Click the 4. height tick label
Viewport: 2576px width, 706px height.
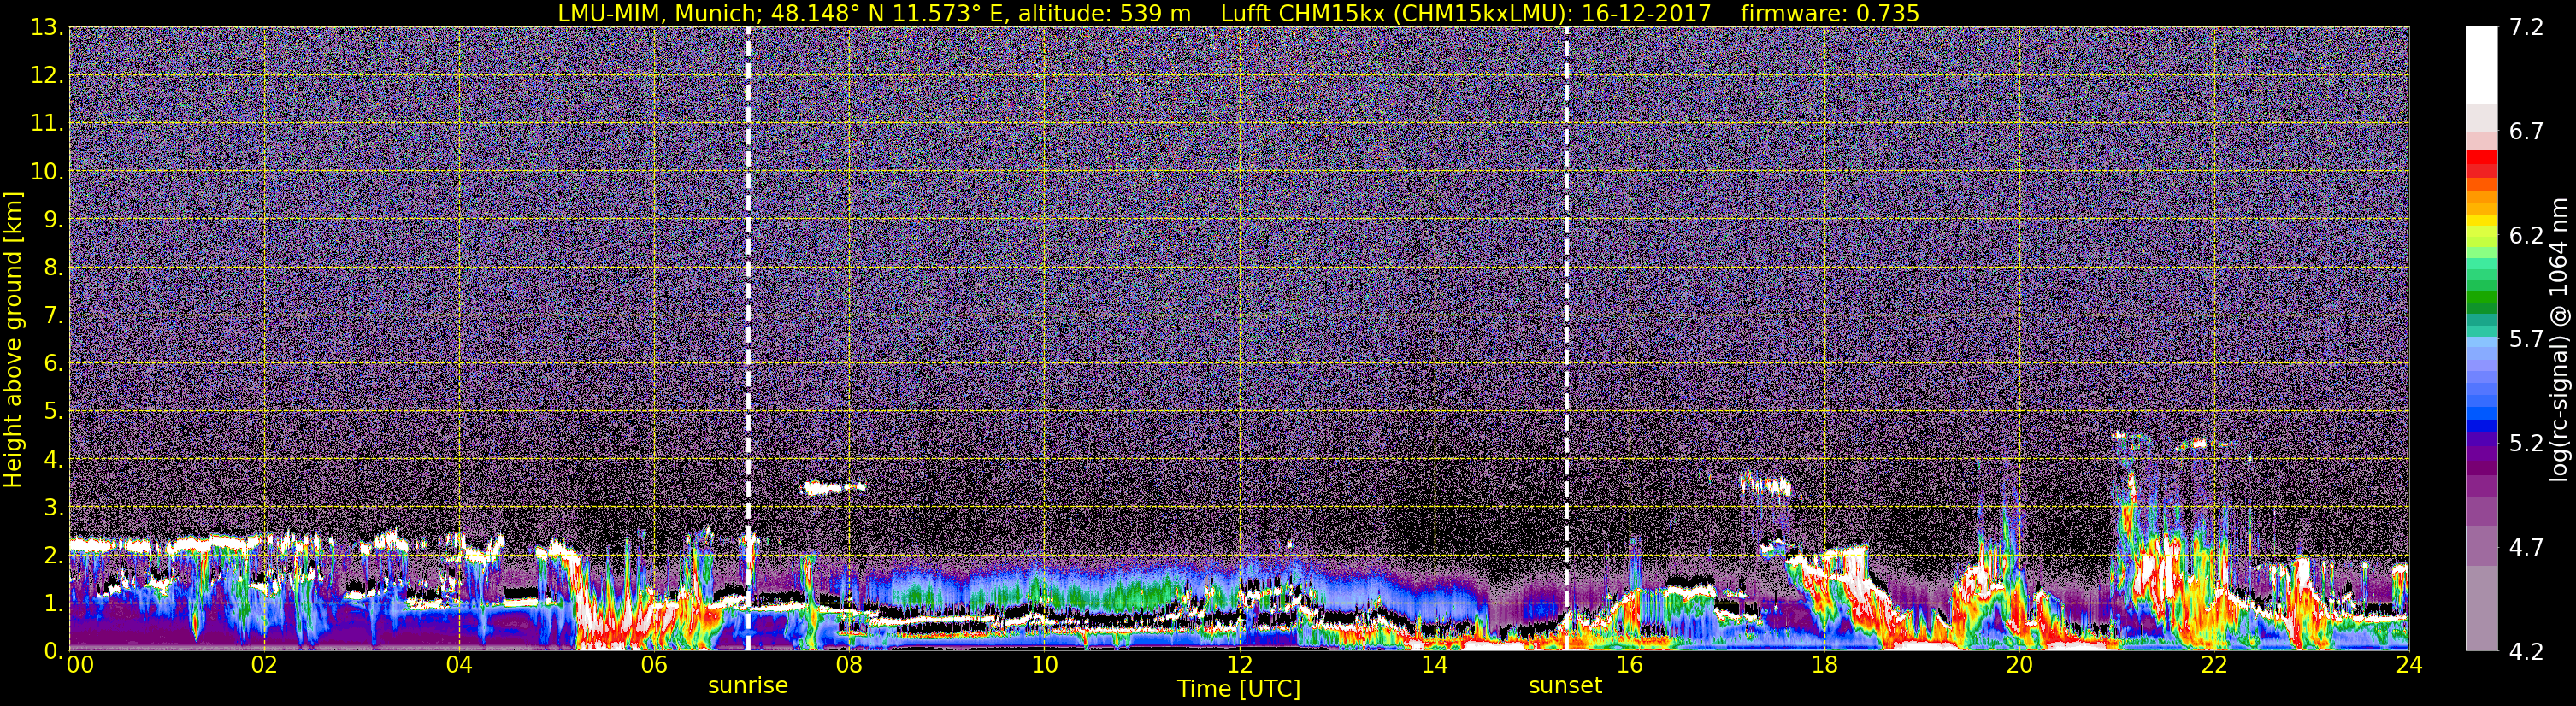(x=53, y=459)
